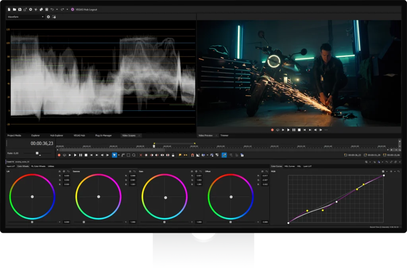407x278 pixels.
Task: Expand the Undo history dropdown arrow
Action: pos(57,9)
